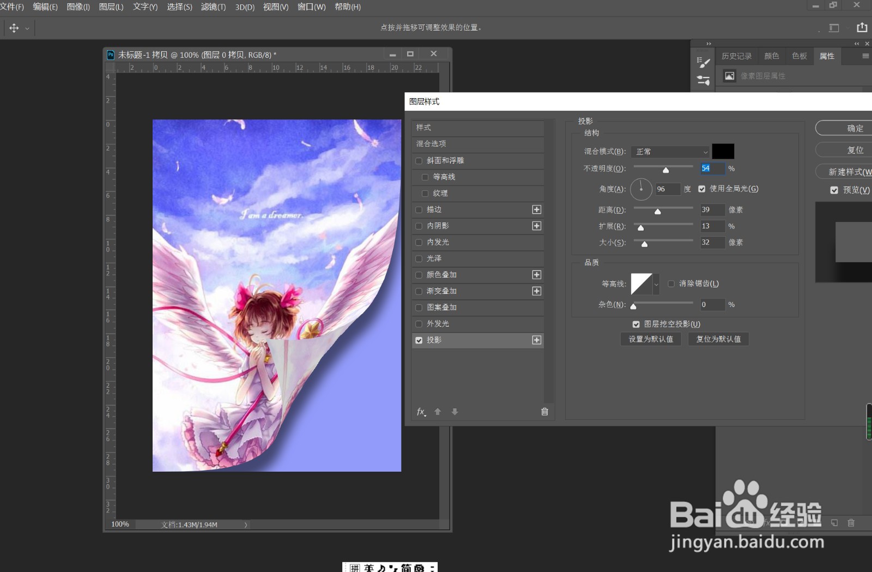Click the Photoshop document icon in title bar
872x572 pixels.
tap(111, 55)
